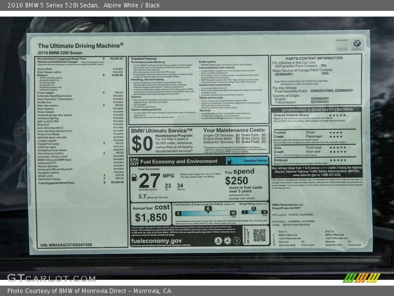Click the 3.7 gallons per 100 miles value
Viewport: 394px width, 296px height.
click(142, 196)
